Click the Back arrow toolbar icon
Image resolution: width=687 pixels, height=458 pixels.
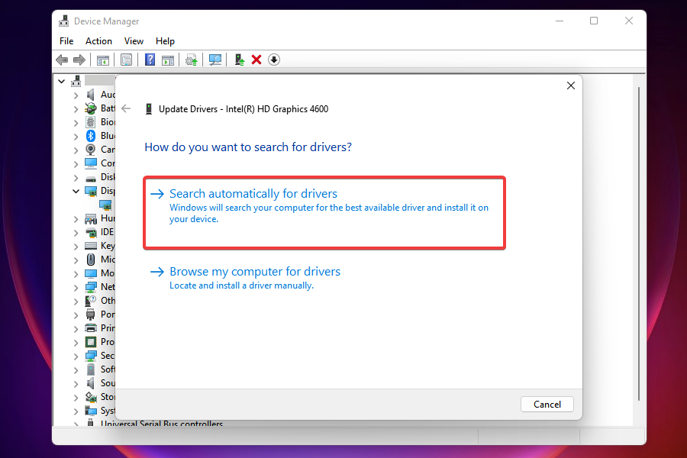pos(63,60)
